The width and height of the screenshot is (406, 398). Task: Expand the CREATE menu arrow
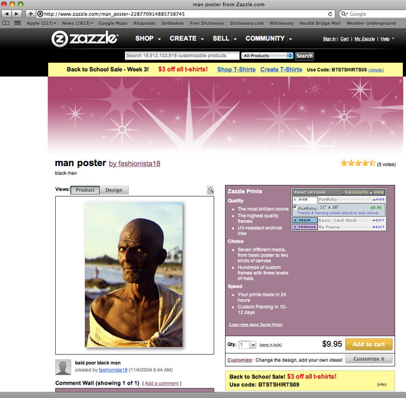coord(202,39)
